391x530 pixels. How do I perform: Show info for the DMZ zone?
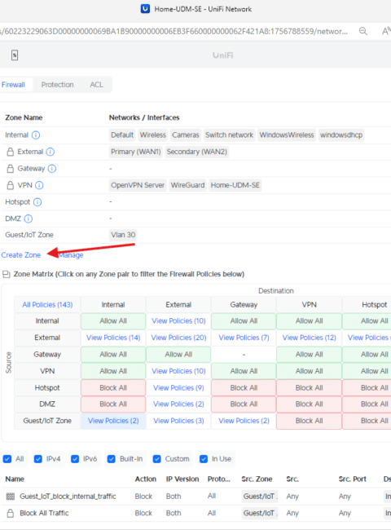coord(29,219)
